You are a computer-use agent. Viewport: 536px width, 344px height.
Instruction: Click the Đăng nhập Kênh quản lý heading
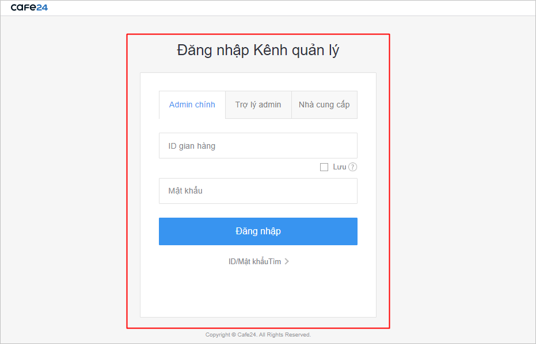[x=258, y=51]
